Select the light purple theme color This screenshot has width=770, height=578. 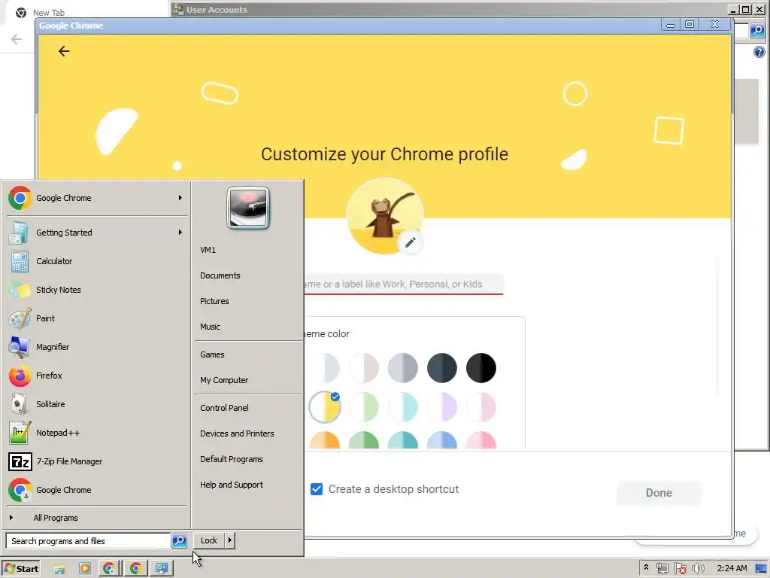pos(442,407)
